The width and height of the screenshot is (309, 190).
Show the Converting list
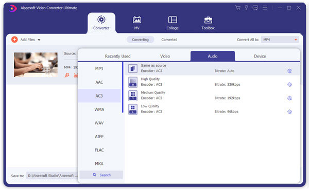140,40
